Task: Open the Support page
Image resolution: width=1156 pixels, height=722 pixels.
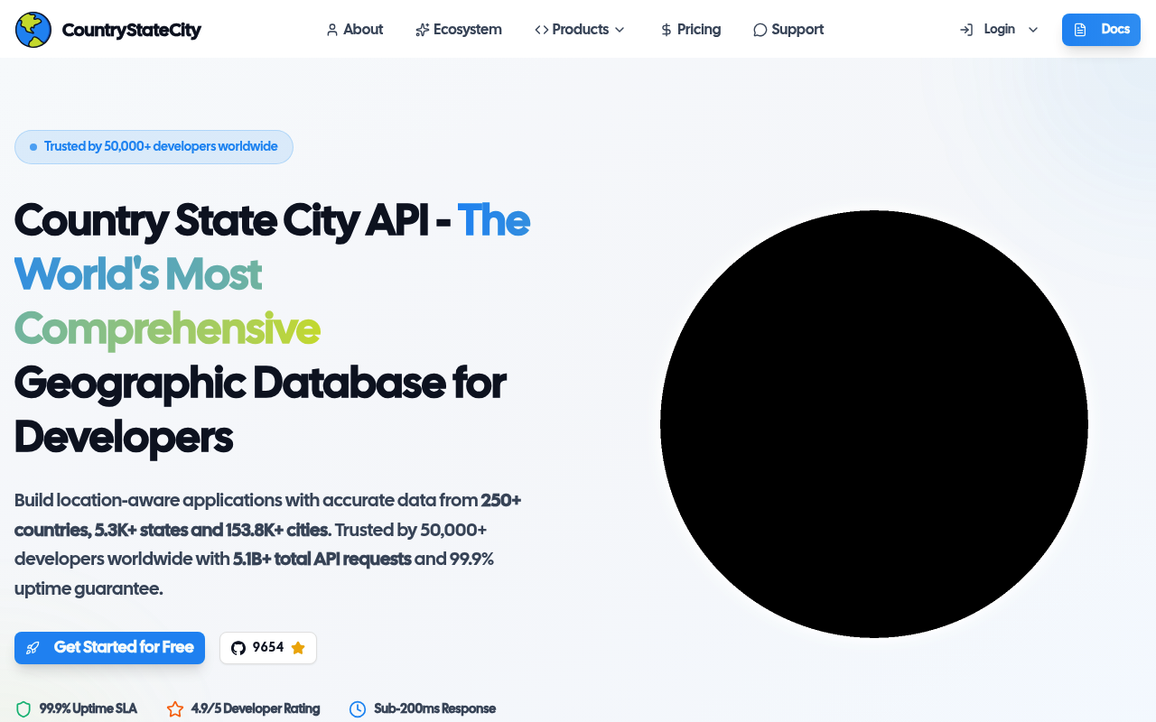Action: coord(788,30)
